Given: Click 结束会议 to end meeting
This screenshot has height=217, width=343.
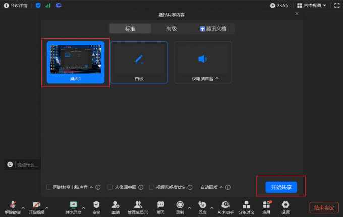Looking at the screenshot, I should coord(324,208).
